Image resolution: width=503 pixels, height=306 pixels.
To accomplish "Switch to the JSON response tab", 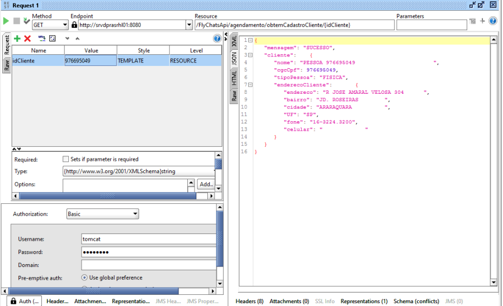I will tap(235, 60).
